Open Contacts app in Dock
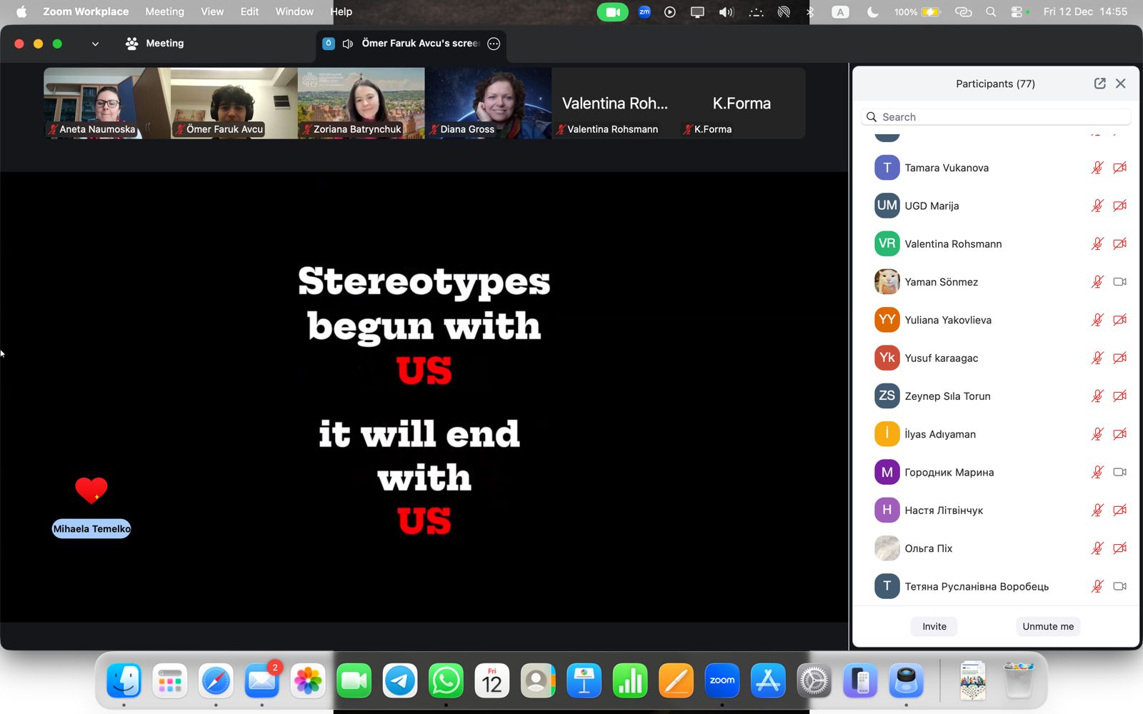This screenshot has width=1143, height=714. coord(538,680)
